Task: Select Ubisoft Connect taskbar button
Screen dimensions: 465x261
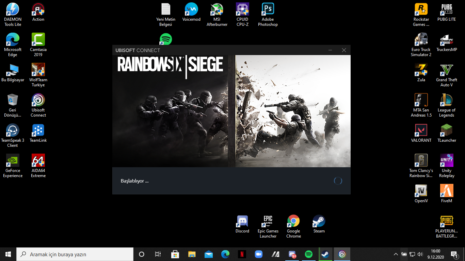Action: (342, 254)
